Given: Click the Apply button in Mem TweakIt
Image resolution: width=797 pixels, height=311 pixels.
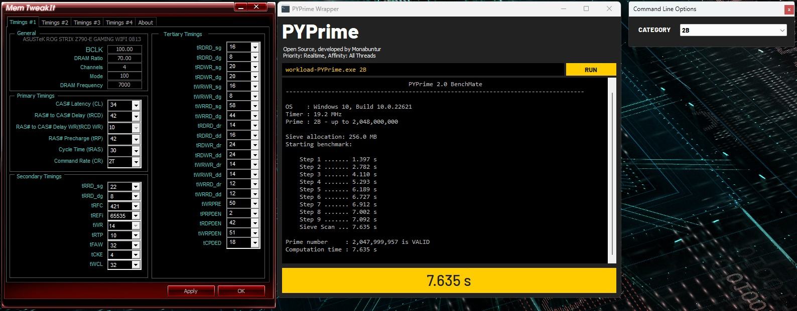Looking at the screenshot, I should point(191,291).
